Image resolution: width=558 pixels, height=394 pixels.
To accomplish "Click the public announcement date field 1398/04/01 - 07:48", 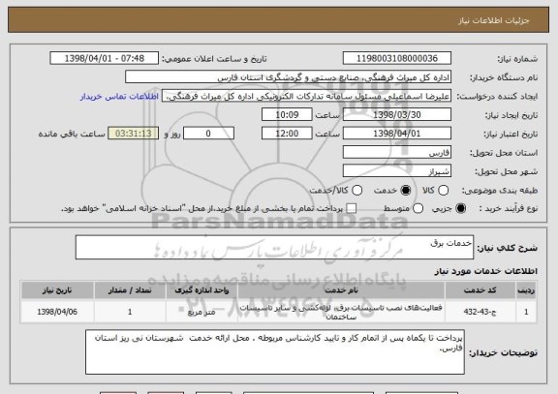I will click(x=105, y=58).
